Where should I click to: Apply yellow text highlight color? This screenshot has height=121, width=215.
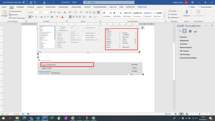(57, 17)
